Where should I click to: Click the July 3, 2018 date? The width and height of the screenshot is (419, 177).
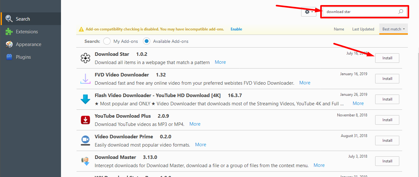pos(358,156)
